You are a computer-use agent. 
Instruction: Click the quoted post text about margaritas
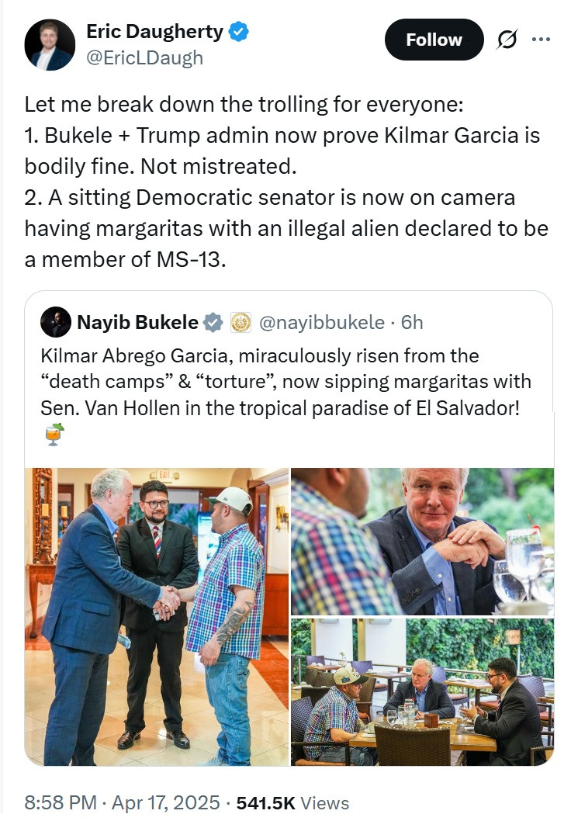tap(285, 382)
